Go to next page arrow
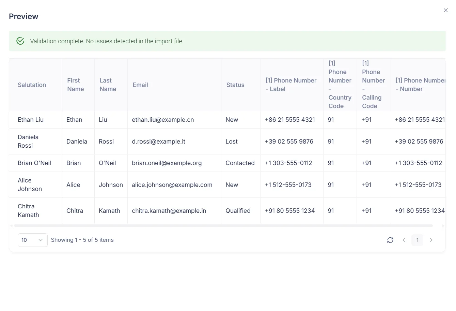The width and height of the screenshot is (456, 311). point(431,240)
